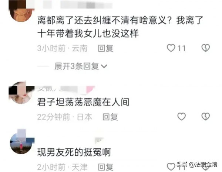
Task: Like the Yunnan comment with 11 likes
Action: (171, 48)
